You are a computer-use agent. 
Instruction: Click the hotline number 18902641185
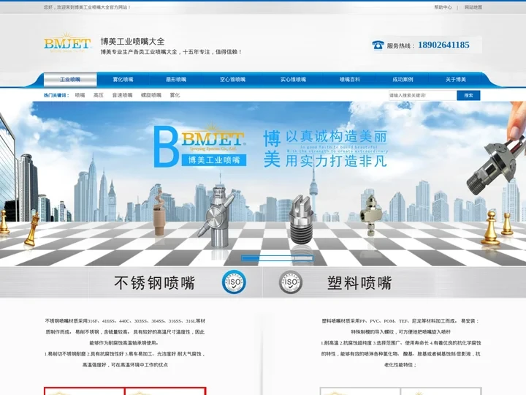[x=443, y=45]
